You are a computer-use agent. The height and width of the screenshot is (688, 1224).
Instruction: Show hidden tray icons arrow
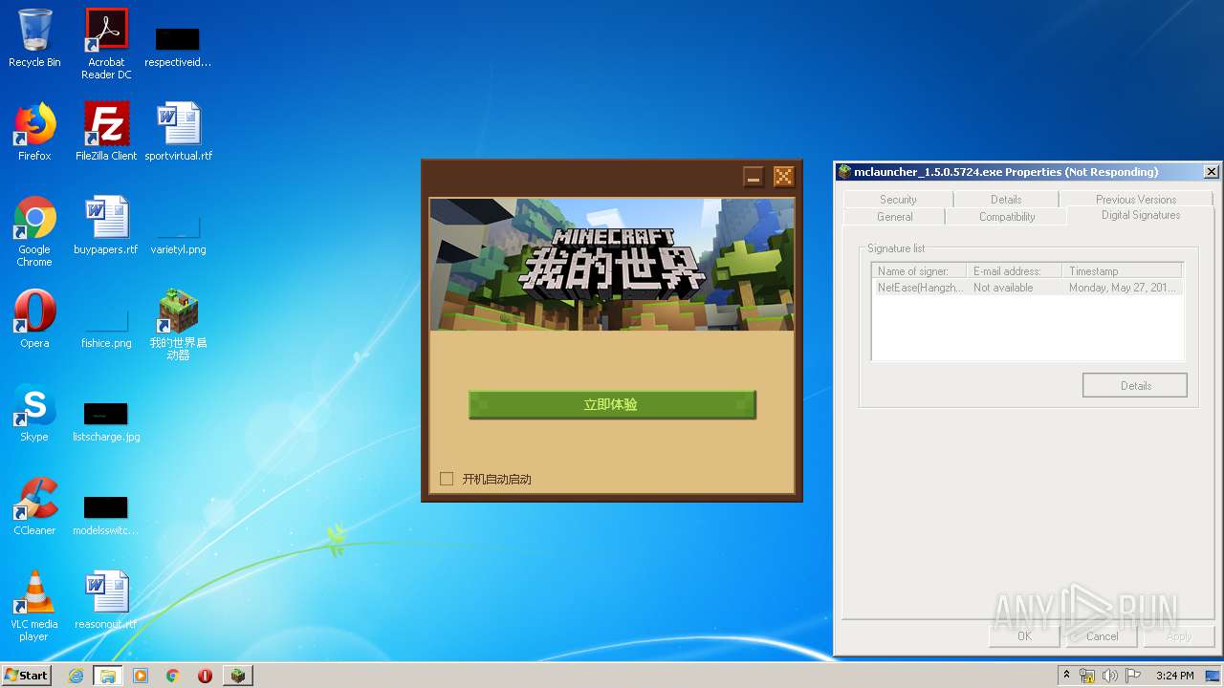click(x=1066, y=675)
